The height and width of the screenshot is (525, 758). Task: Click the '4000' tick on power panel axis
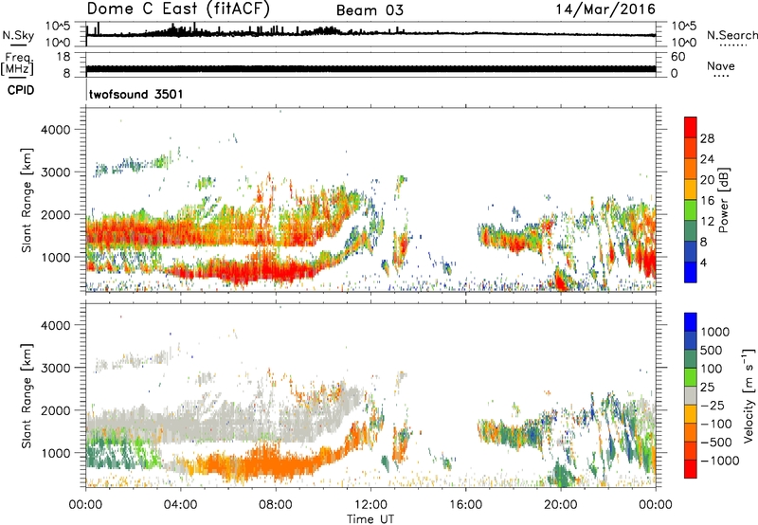pyautogui.click(x=55, y=130)
